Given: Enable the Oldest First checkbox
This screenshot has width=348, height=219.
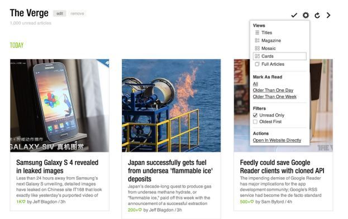Looking at the screenshot, I should [x=255, y=121].
